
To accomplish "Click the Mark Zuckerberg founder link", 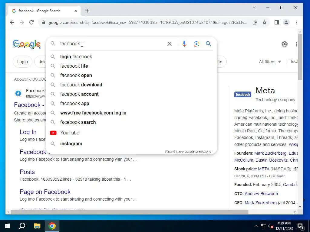I will click(270, 153).
